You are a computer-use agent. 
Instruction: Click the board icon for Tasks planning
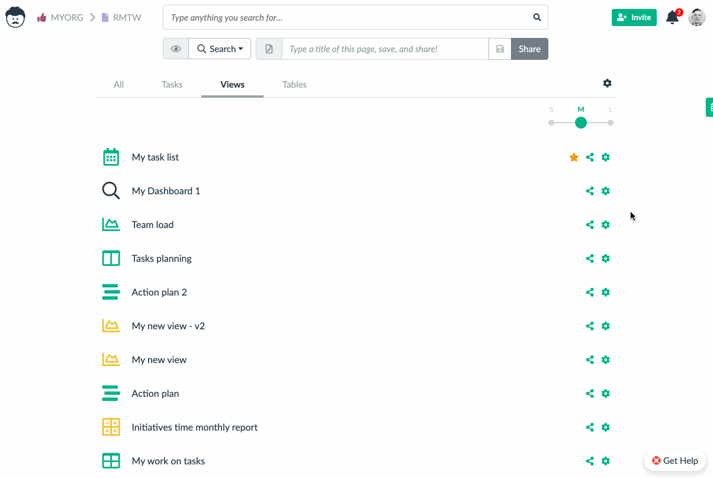(x=111, y=258)
